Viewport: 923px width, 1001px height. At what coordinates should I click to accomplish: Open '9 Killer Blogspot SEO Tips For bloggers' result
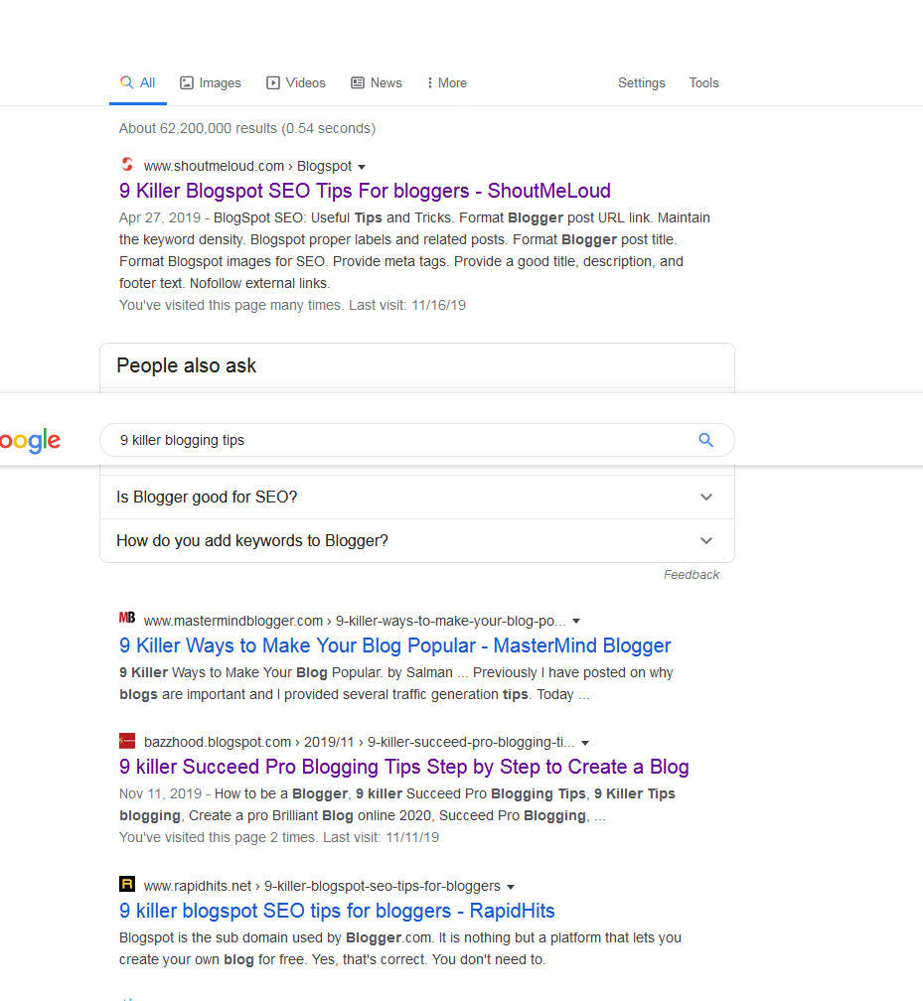[x=365, y=191]
